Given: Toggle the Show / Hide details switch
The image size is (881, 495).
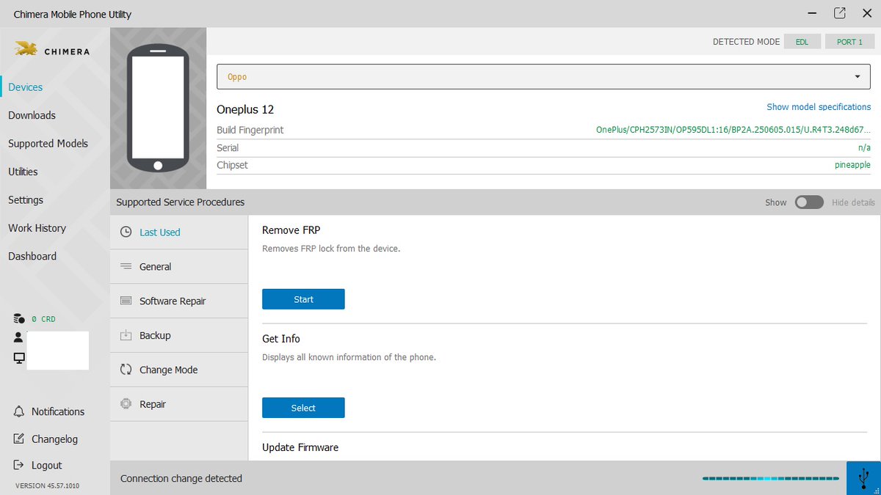Looking at the screenshot, I should [809, 202].
